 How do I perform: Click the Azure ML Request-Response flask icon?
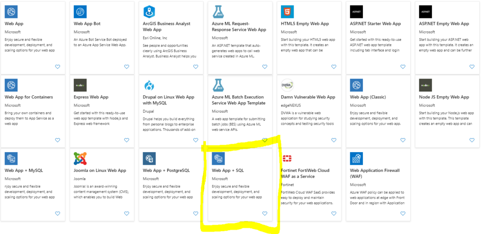(218, 12)
